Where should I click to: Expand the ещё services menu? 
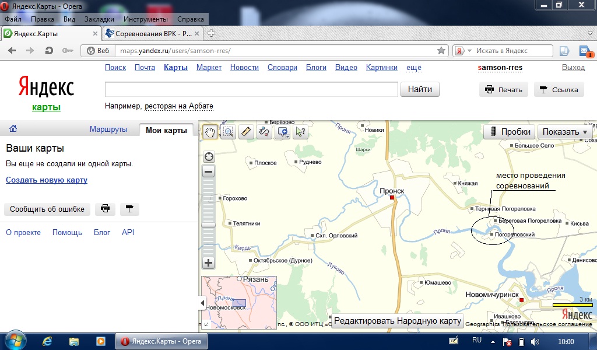414,68
